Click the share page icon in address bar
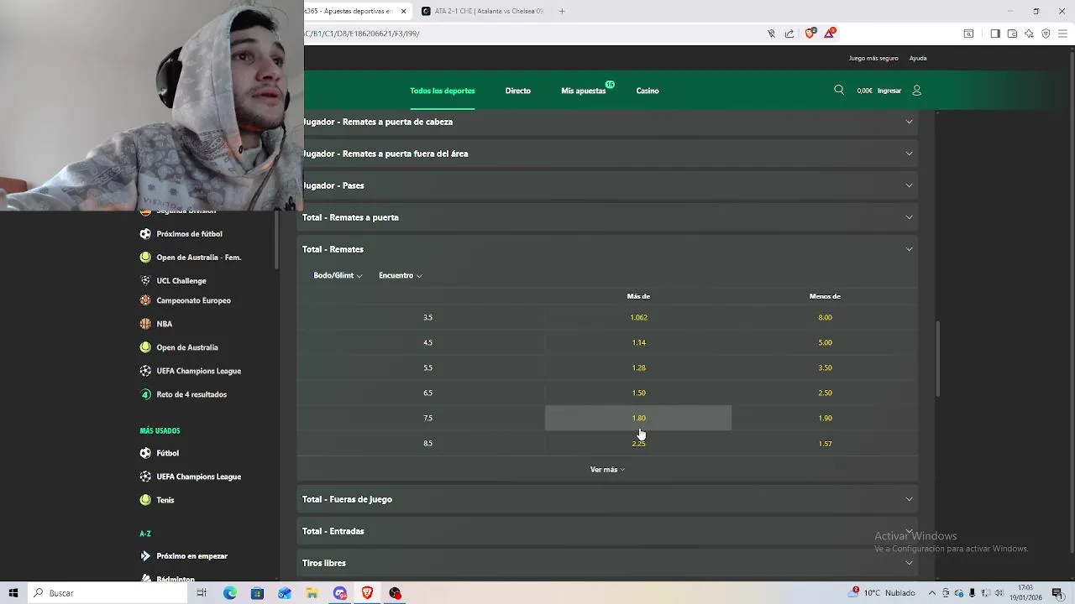The height and width of the screenshot is (604, 1075). point(789,34)
